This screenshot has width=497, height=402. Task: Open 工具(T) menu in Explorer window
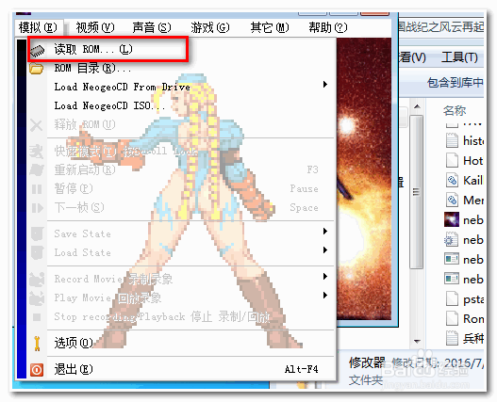tap(459, 57)
